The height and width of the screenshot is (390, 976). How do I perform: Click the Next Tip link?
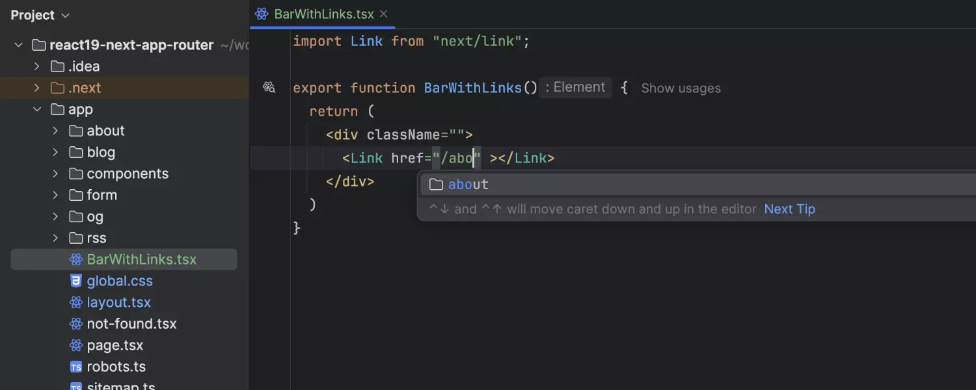click(x=789, y=209)
